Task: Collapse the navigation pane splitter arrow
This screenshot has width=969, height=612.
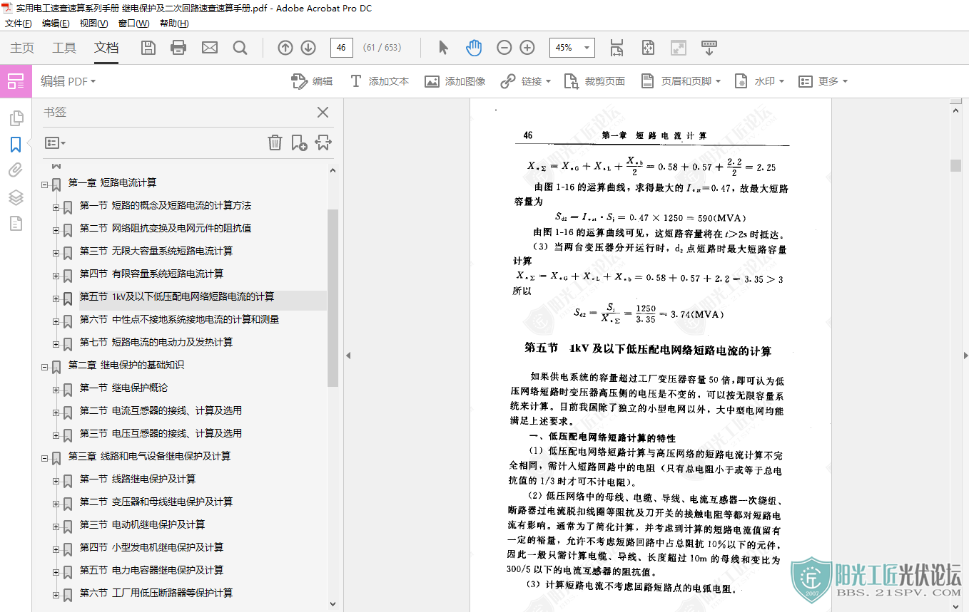Action: [348, 355]
